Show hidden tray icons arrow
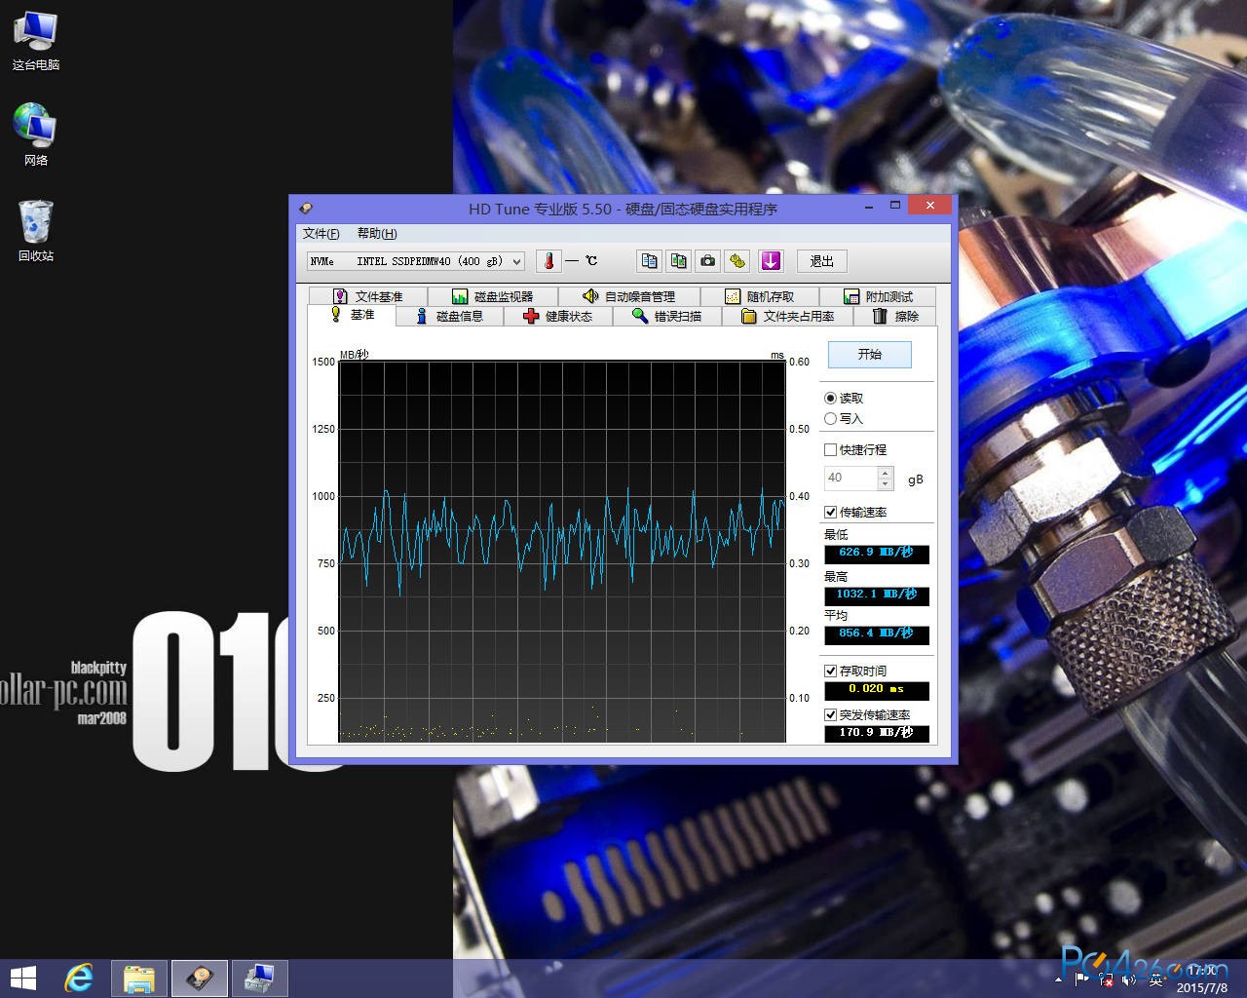Screen dimensions: 1247x998 pyautogui.click(x=1060, y=979)
